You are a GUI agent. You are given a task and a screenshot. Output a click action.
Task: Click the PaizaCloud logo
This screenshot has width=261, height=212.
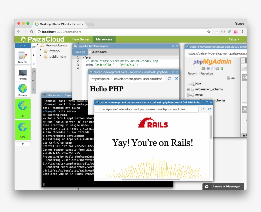pos(43,39)
